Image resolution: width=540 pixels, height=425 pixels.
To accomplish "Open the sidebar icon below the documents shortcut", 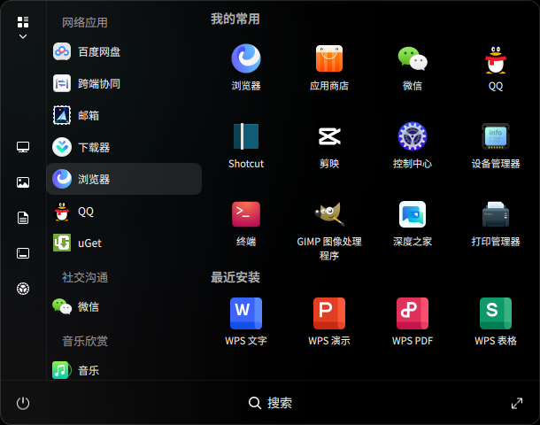I will [x=23, y=253].
